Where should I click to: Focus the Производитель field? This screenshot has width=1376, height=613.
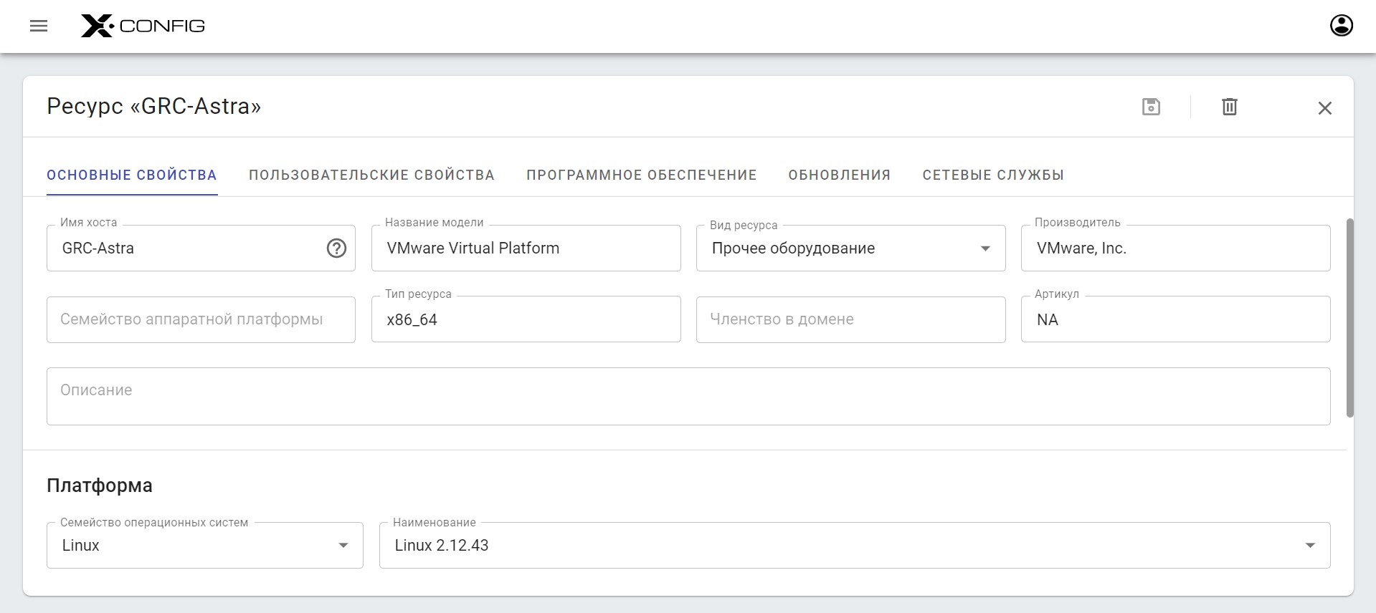coord(1175,248)
